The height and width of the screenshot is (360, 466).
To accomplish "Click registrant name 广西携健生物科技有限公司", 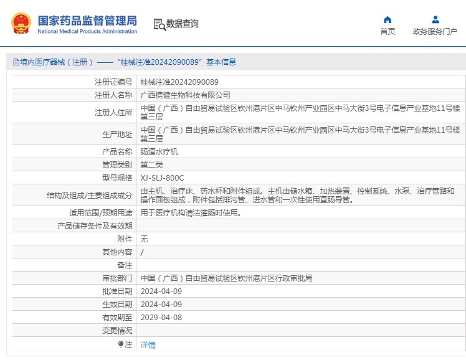I will [186, 95].
